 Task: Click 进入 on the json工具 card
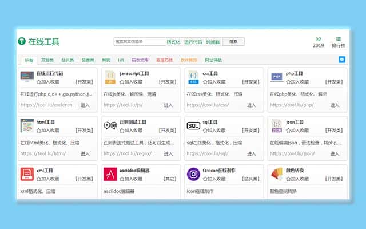tap(335, 153)
